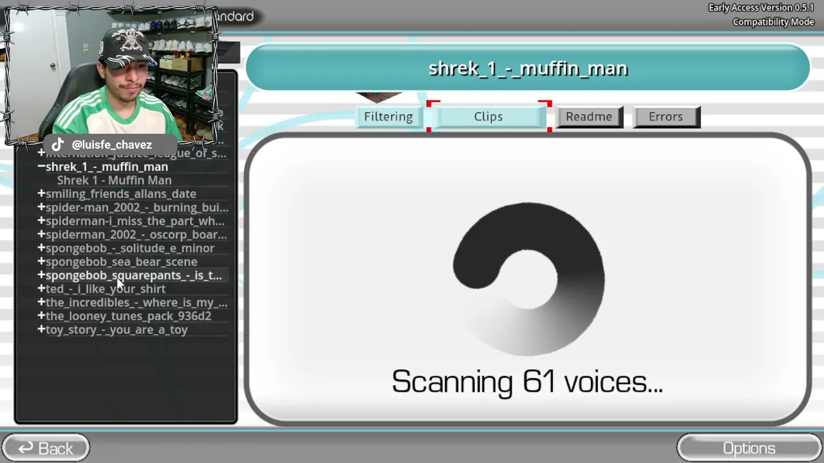Expand the ted_-_i_like_your_shirt pack
Image resolution: width=824 pixels, height=463 pixels.
tap(41, 289)
